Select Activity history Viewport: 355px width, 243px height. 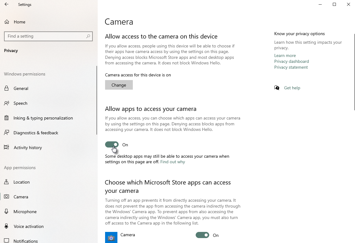[x=28, y=148]
